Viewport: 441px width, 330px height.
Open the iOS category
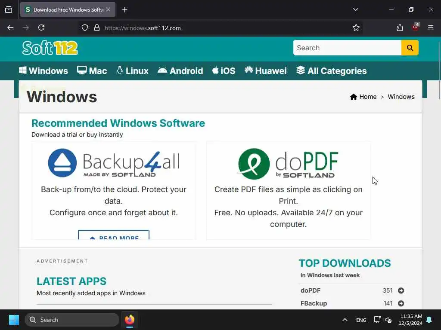point(224,71)
